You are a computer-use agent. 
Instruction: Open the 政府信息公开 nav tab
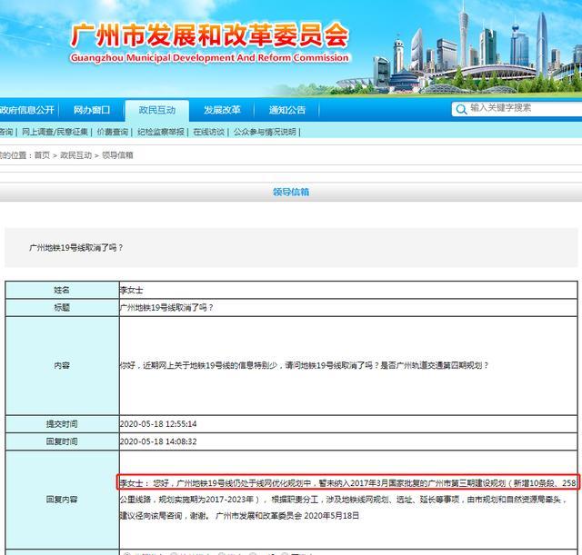[27, 110]
